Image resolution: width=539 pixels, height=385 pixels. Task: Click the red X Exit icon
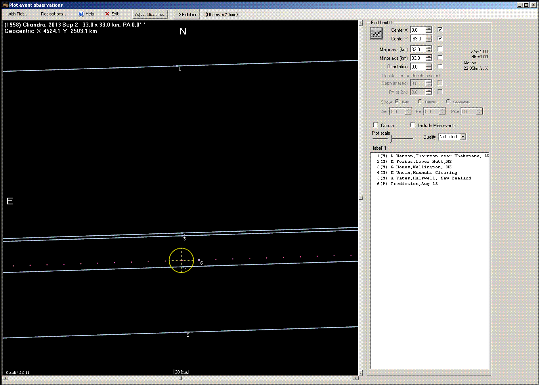point(107,14)
